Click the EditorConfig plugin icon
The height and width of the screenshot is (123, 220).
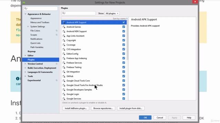click(x=64, y=54)
